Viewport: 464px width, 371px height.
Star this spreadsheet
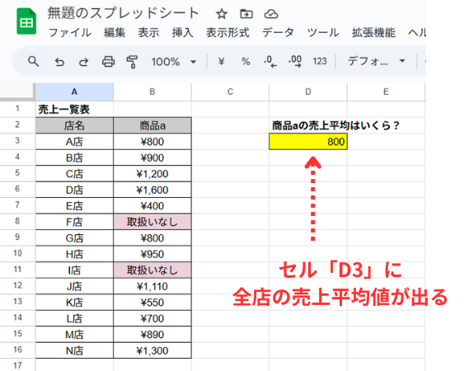222,14
